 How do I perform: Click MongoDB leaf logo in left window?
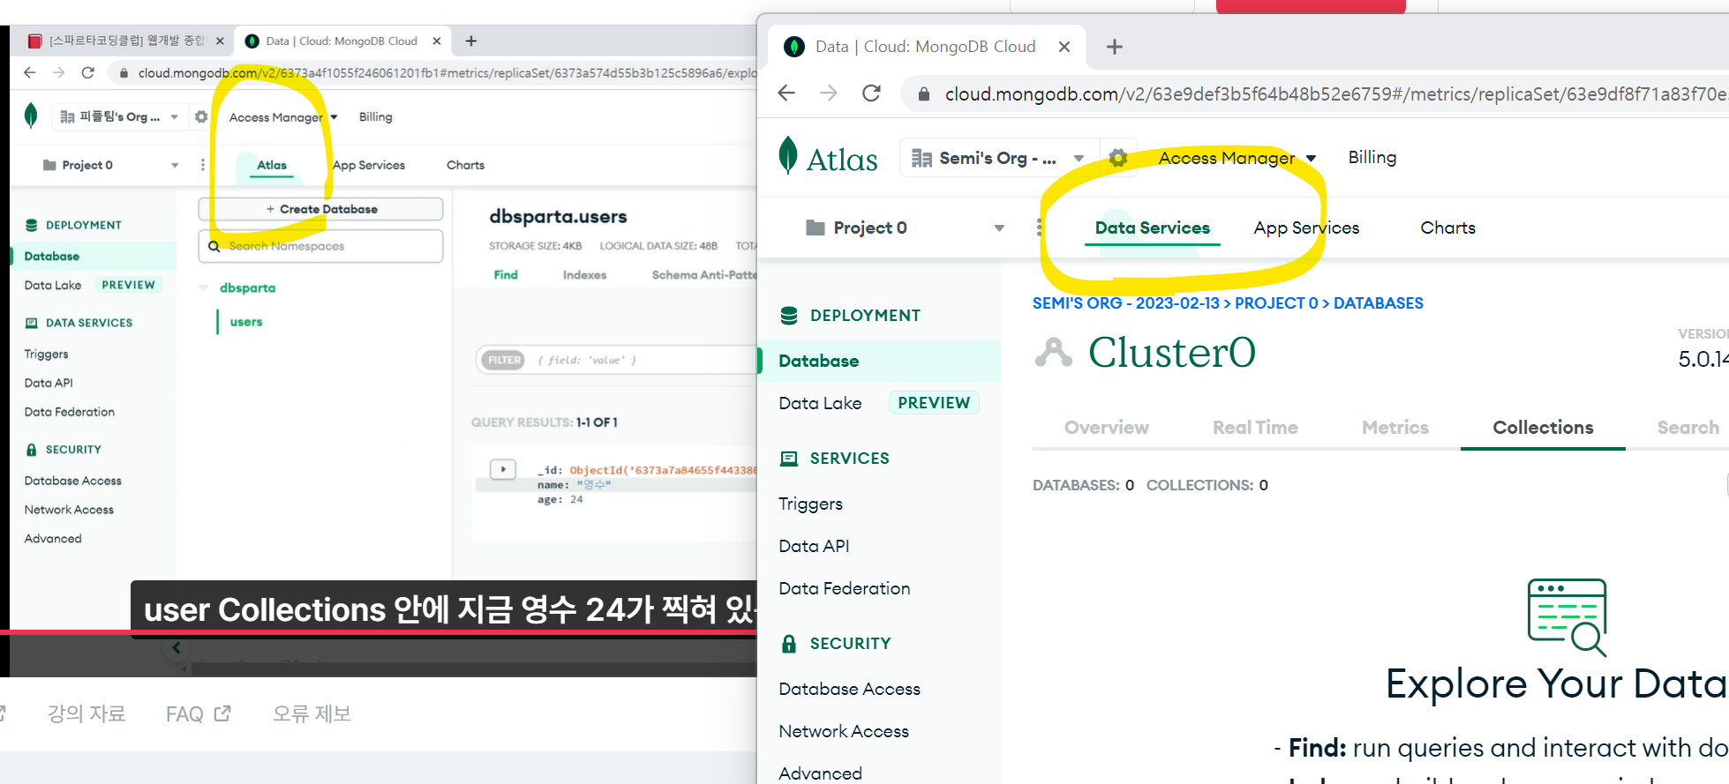click(31, 116)
